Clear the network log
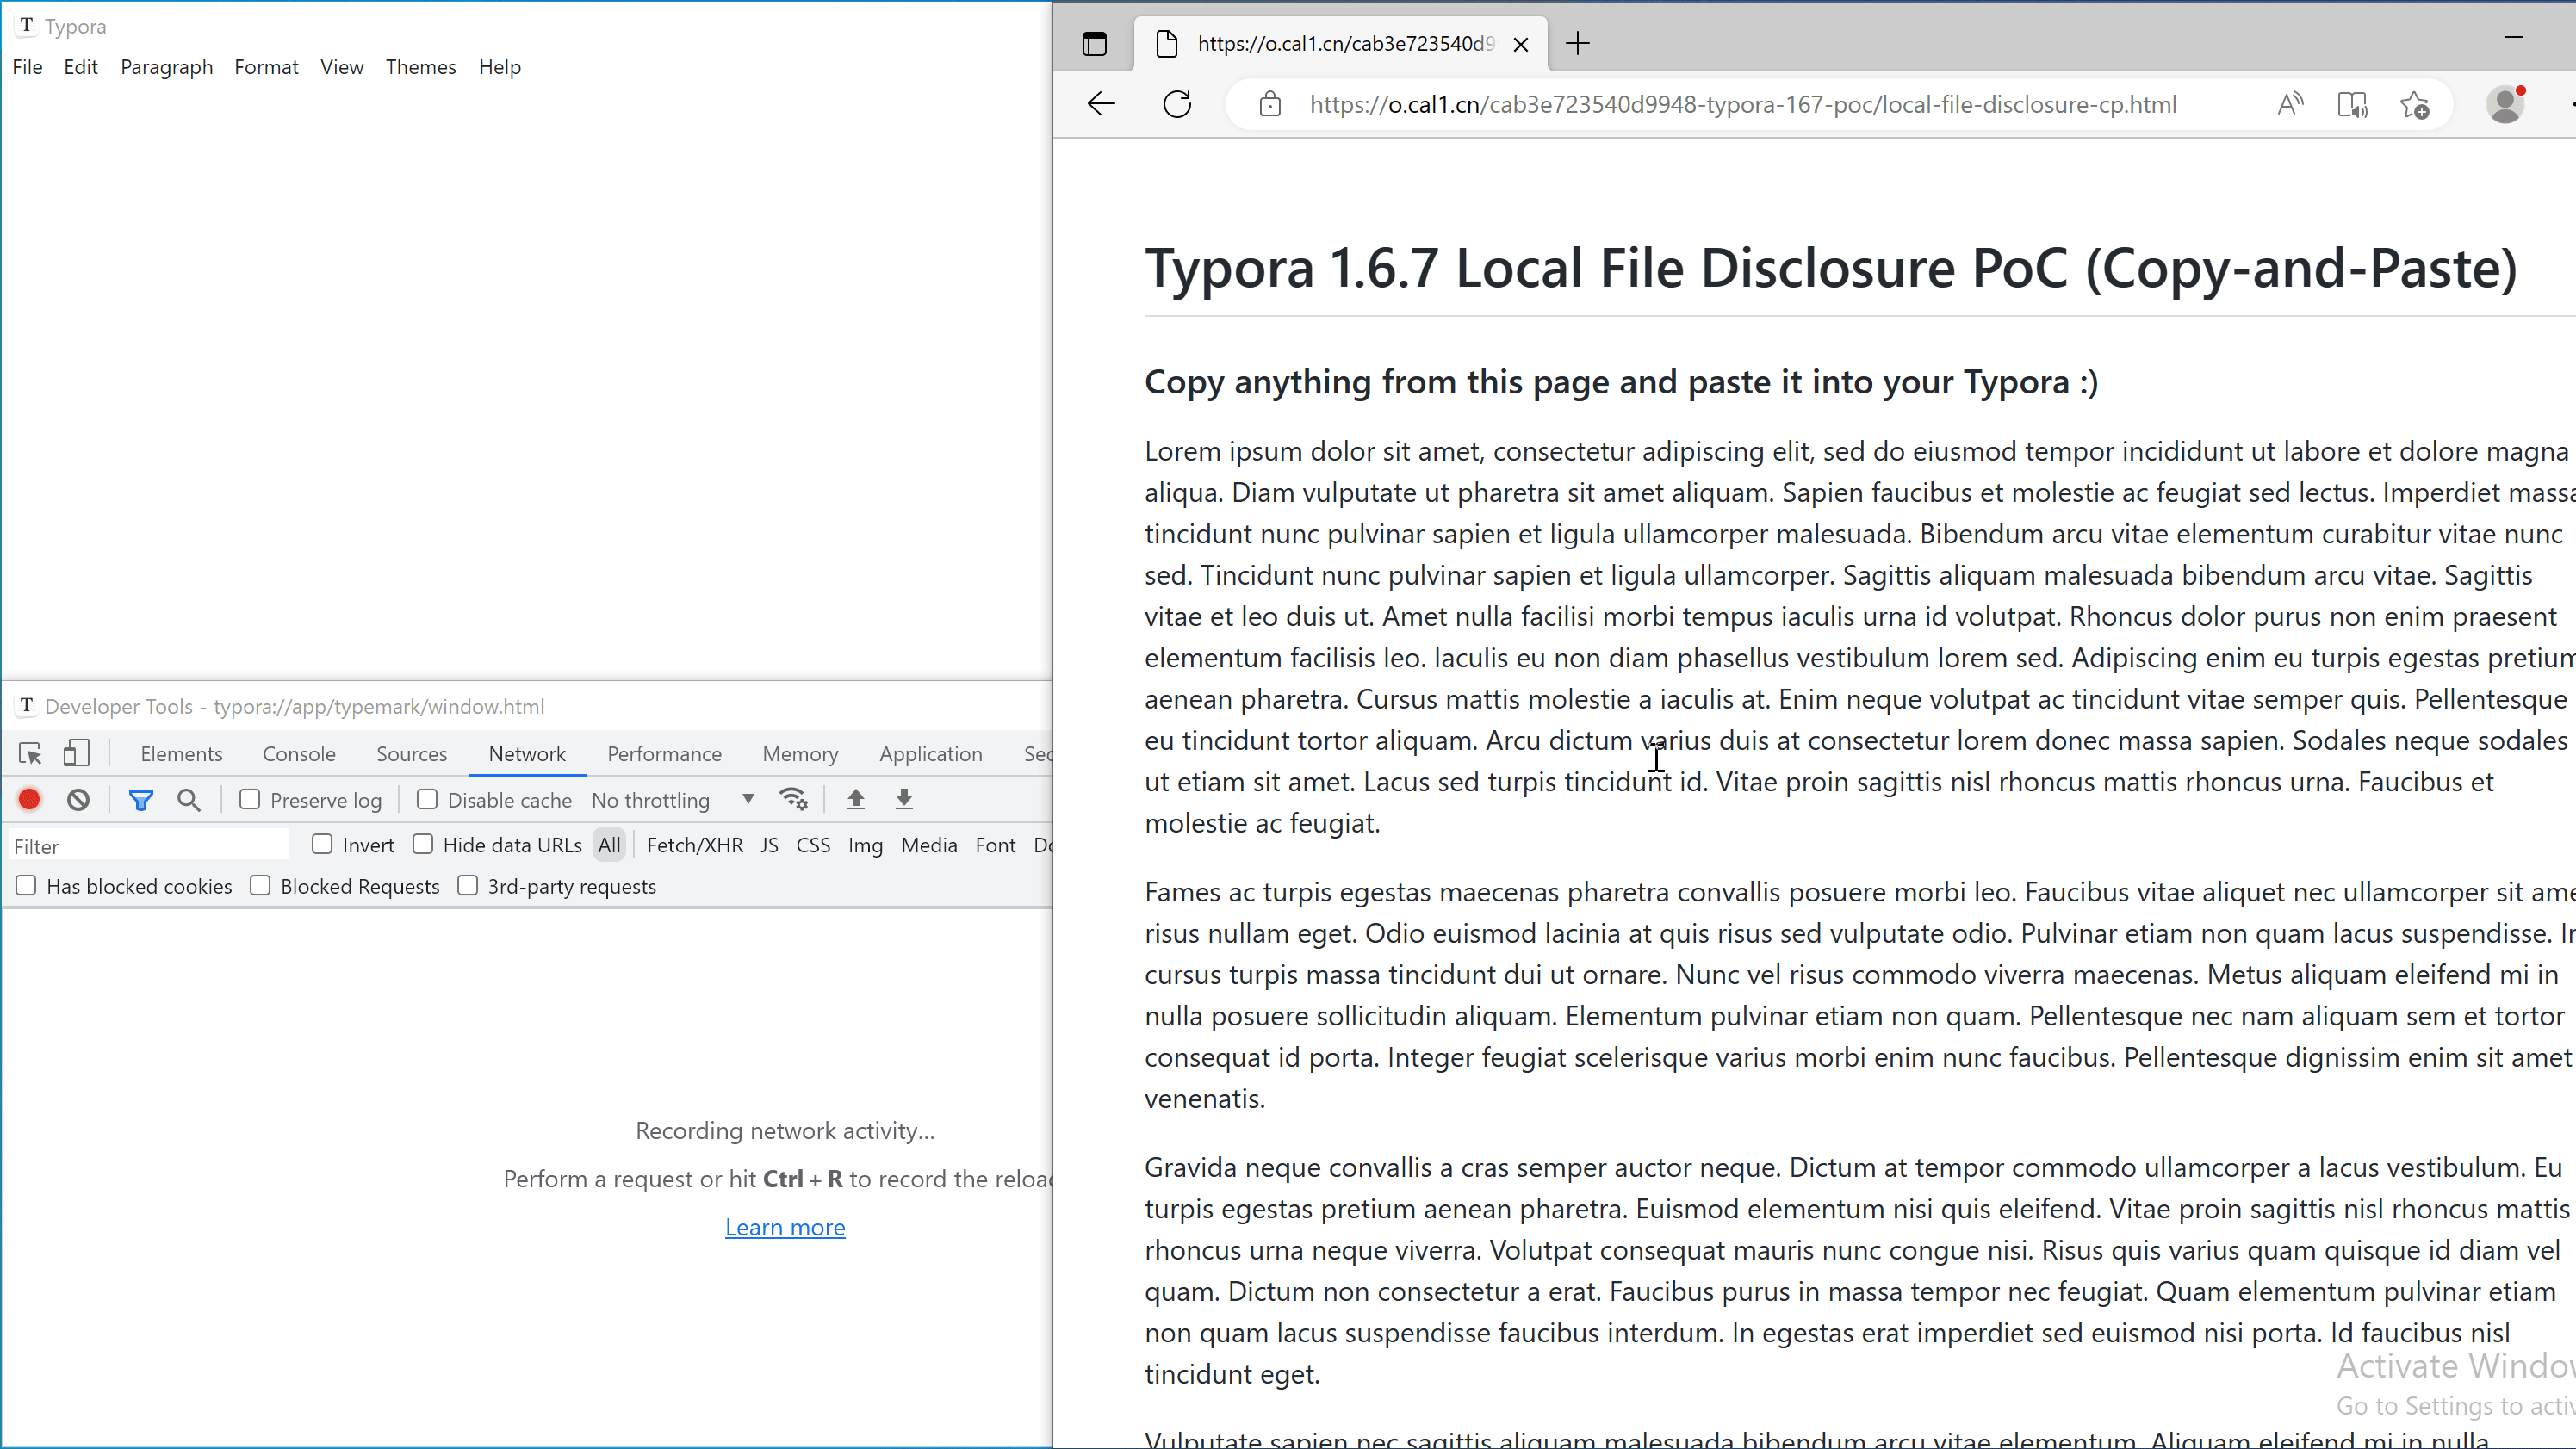Image resolution: width=2576 pixels, height=1449 pixels. click(x=78, y=799)
